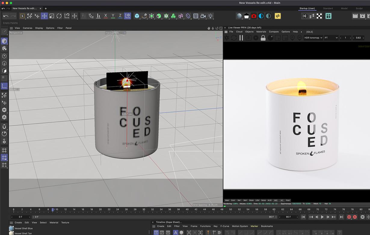Add a Cube primitive object
The width and height of the screenshot is (370, 235).
click(x=137, y=16)
